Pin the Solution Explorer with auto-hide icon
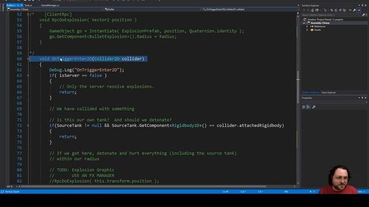The width and height of the screenshot is (369, 207). coord(363,5)
